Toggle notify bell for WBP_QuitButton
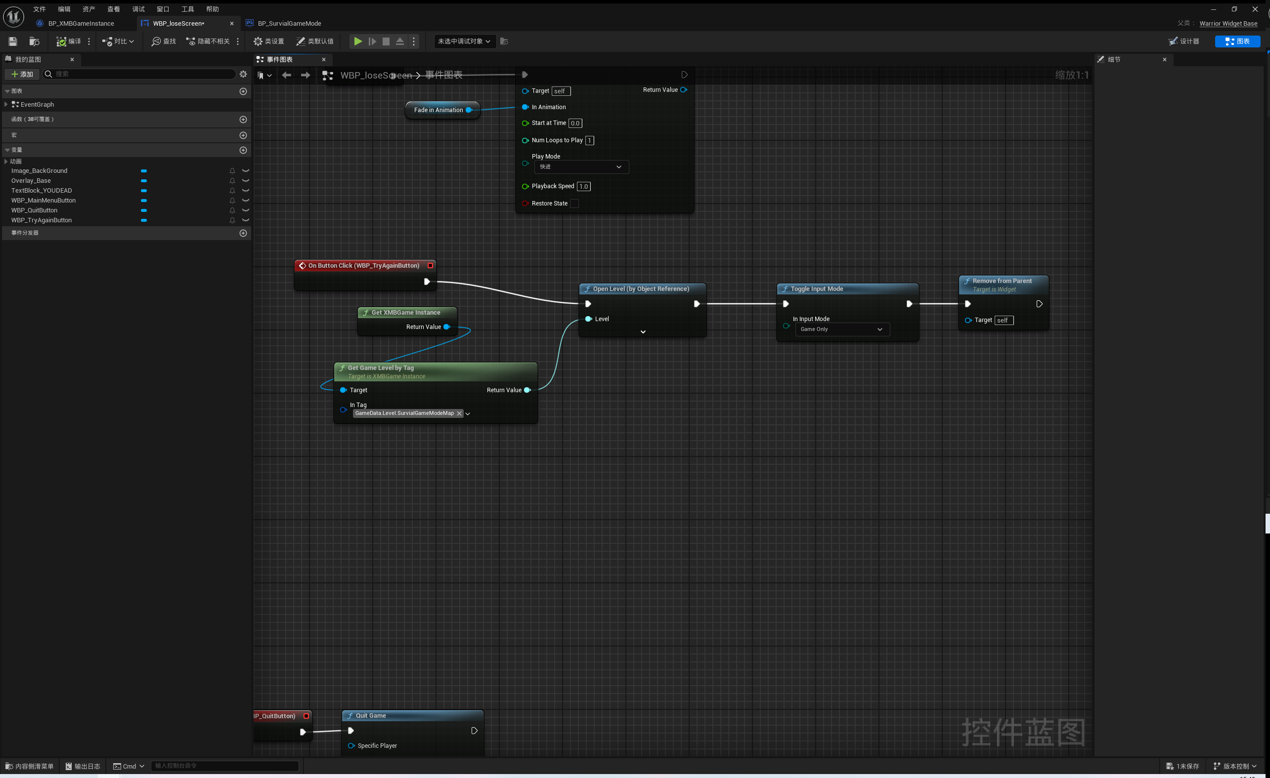Viewport: 1270px width, 778px height. 232,210
